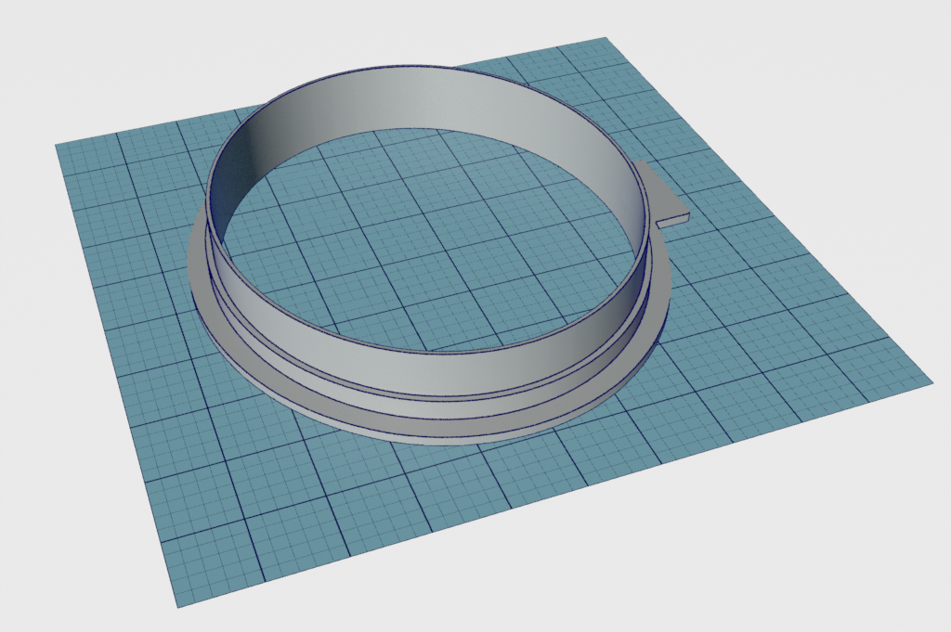This screenshot has width=951, height=632.
Task: Click the nearest bottom corner of grid plane
Action: pos(176,607)
